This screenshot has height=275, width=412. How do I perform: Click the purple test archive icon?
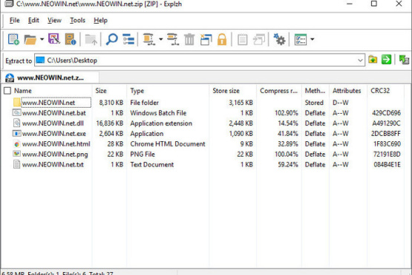pyautogui.click(x=54, y=39)
